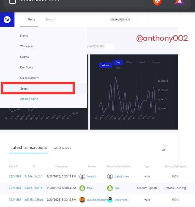Open block 72241161 in bentuk's row
Viewport: 195px width, 207px height.
point(15,177)
